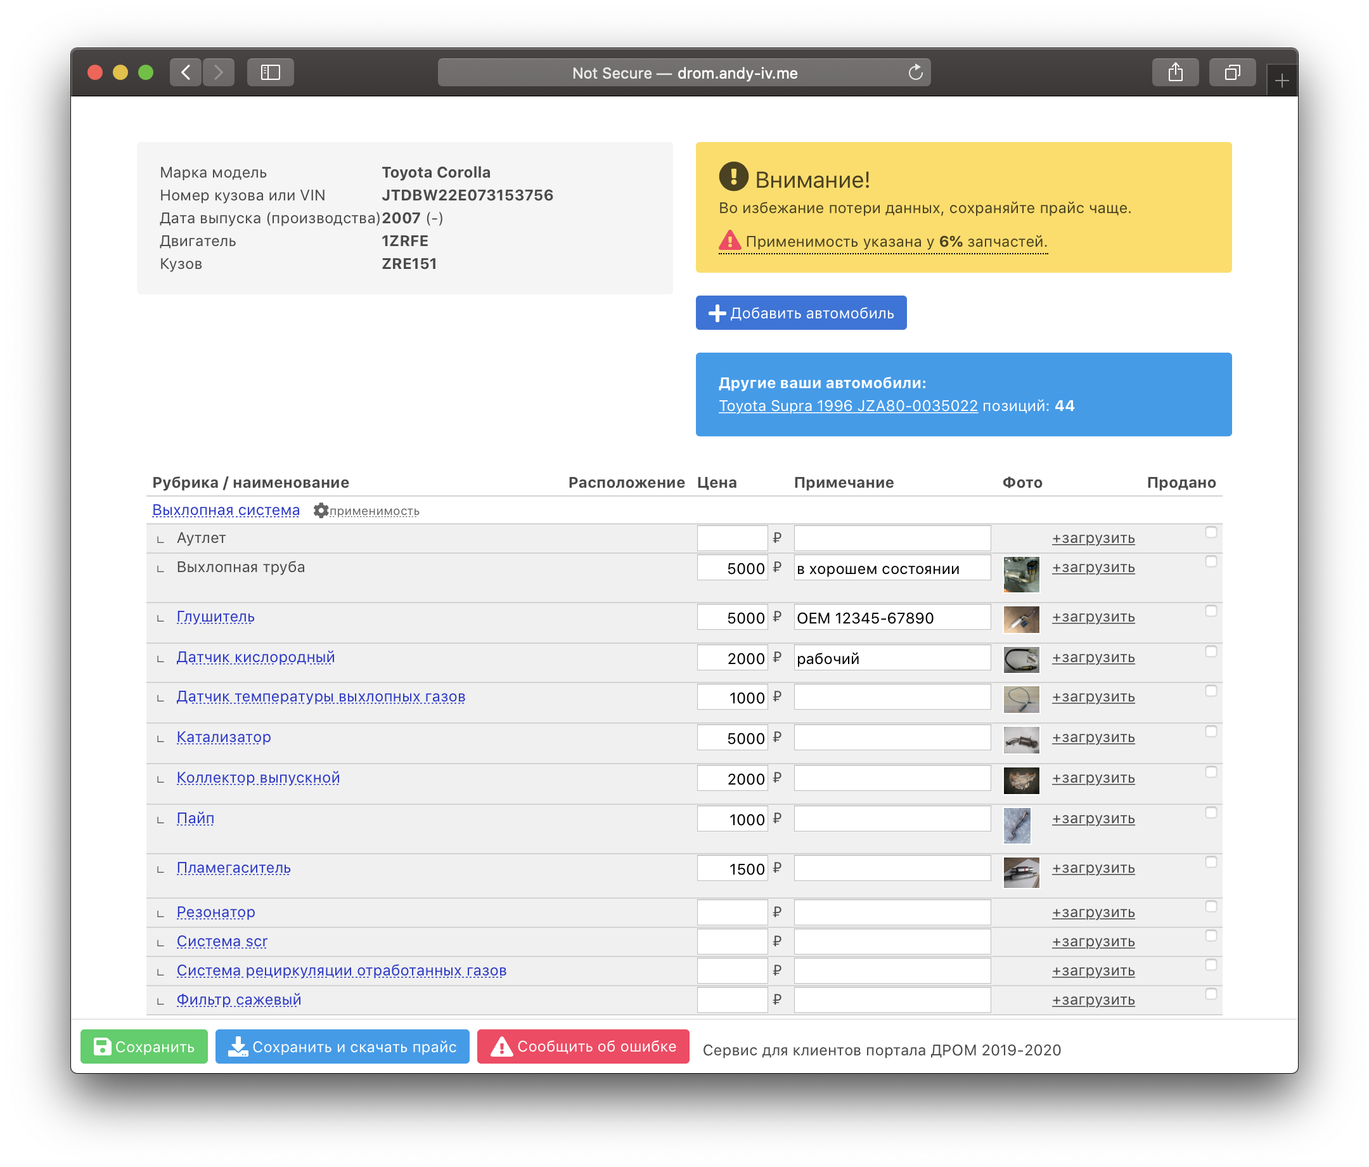Toggle the Safari sidebar icon

pos(270,73)
